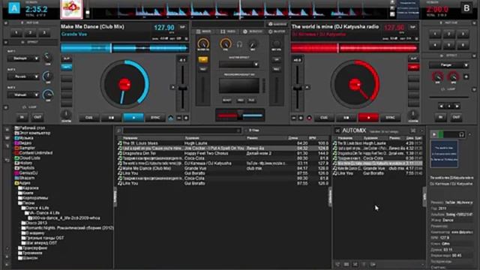Click deck A Play button
480x270 pixels.
click(133, 118)
